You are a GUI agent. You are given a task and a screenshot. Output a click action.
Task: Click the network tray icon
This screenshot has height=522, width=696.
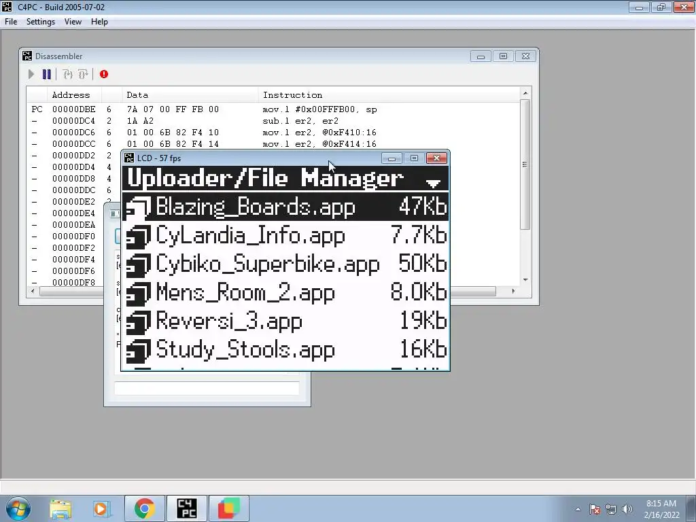coord(611,509)
